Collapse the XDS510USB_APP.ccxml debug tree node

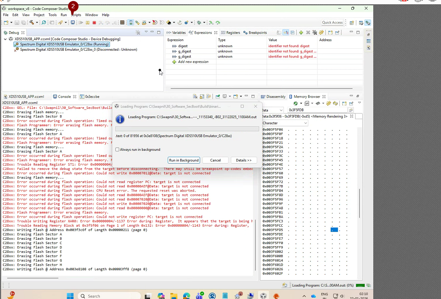[5, 39]
